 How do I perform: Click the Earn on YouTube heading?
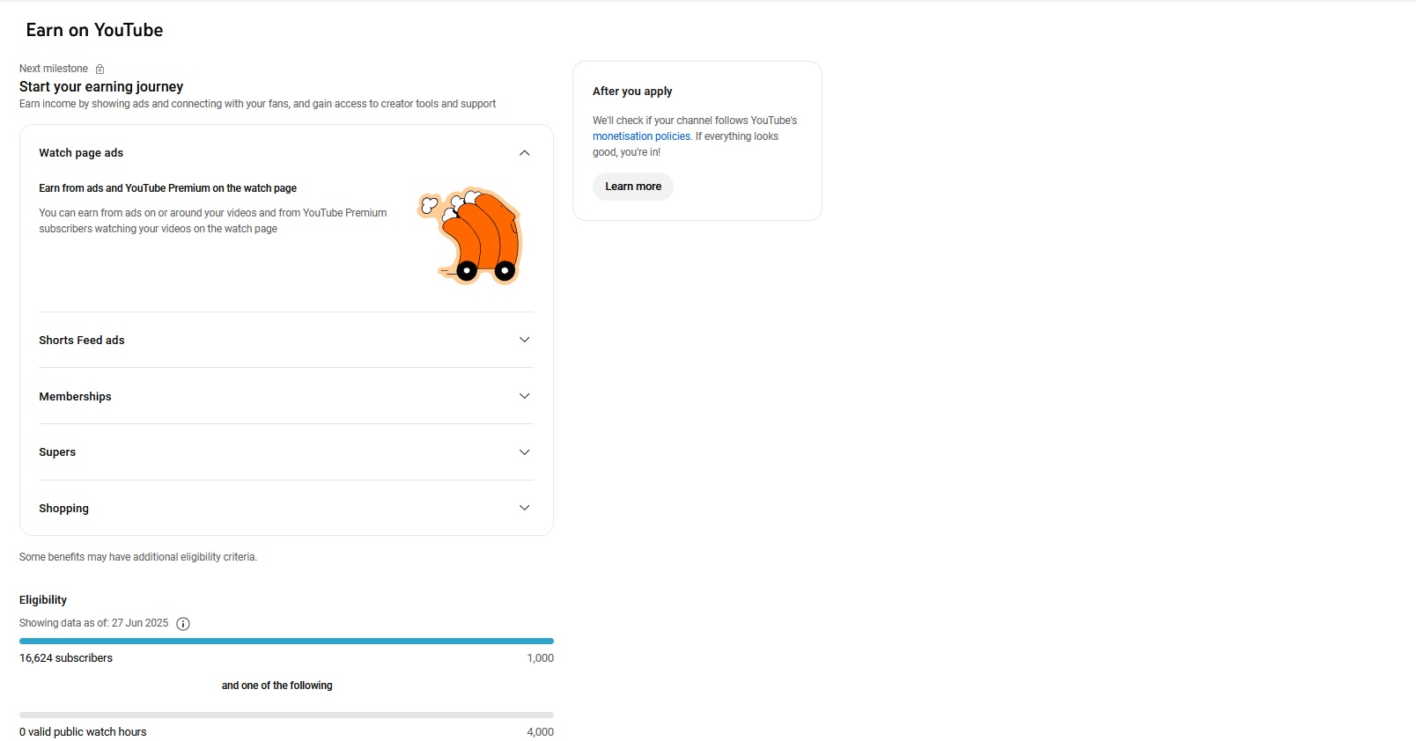pyautogui.click(x=94, y=30)
